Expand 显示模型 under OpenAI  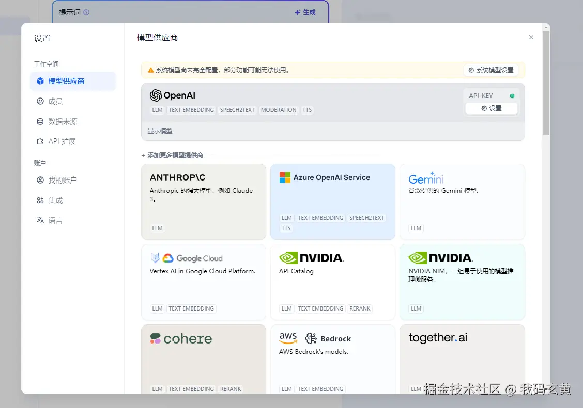(160, 131)
